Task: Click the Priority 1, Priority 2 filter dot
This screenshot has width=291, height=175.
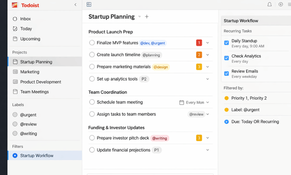Action: (x=227, y=98)
